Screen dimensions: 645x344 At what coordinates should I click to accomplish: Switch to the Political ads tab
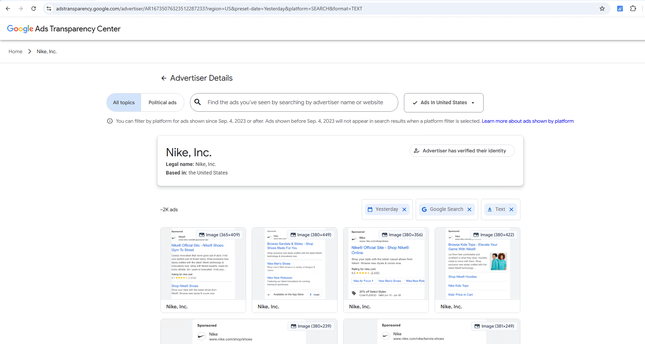(162, 102)
